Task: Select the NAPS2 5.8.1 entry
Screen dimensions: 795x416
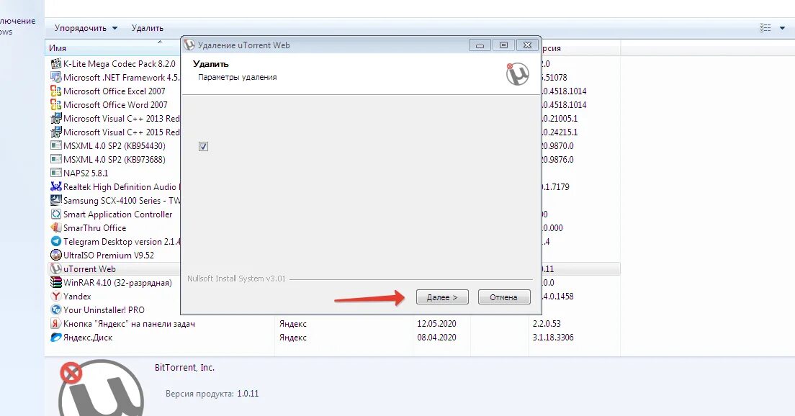Action: click(86, 173)
